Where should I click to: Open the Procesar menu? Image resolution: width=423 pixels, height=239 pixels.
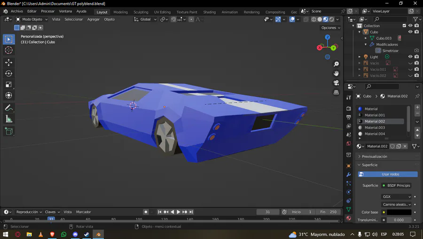[x=48, y=11]
